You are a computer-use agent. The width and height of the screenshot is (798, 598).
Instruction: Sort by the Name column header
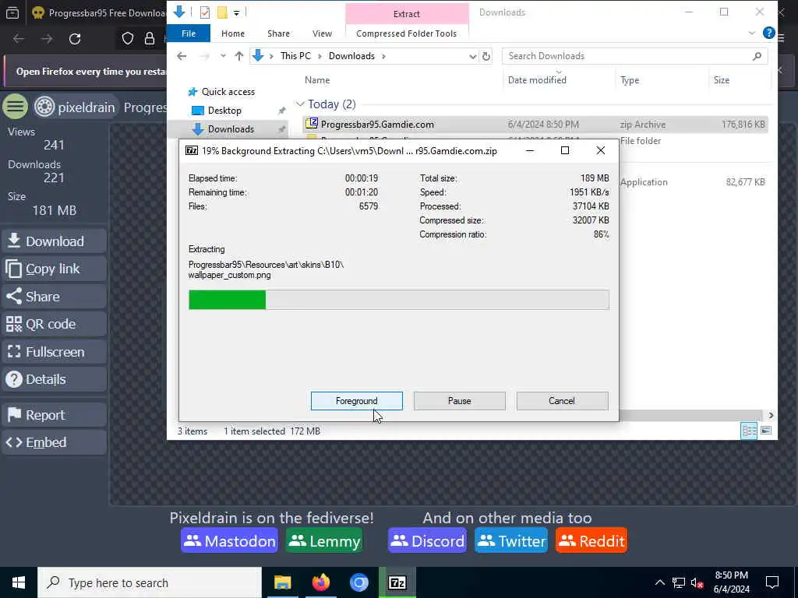click(x=317, y=80)
